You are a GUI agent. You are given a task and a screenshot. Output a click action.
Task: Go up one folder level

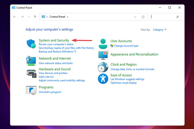click(35, 17)
